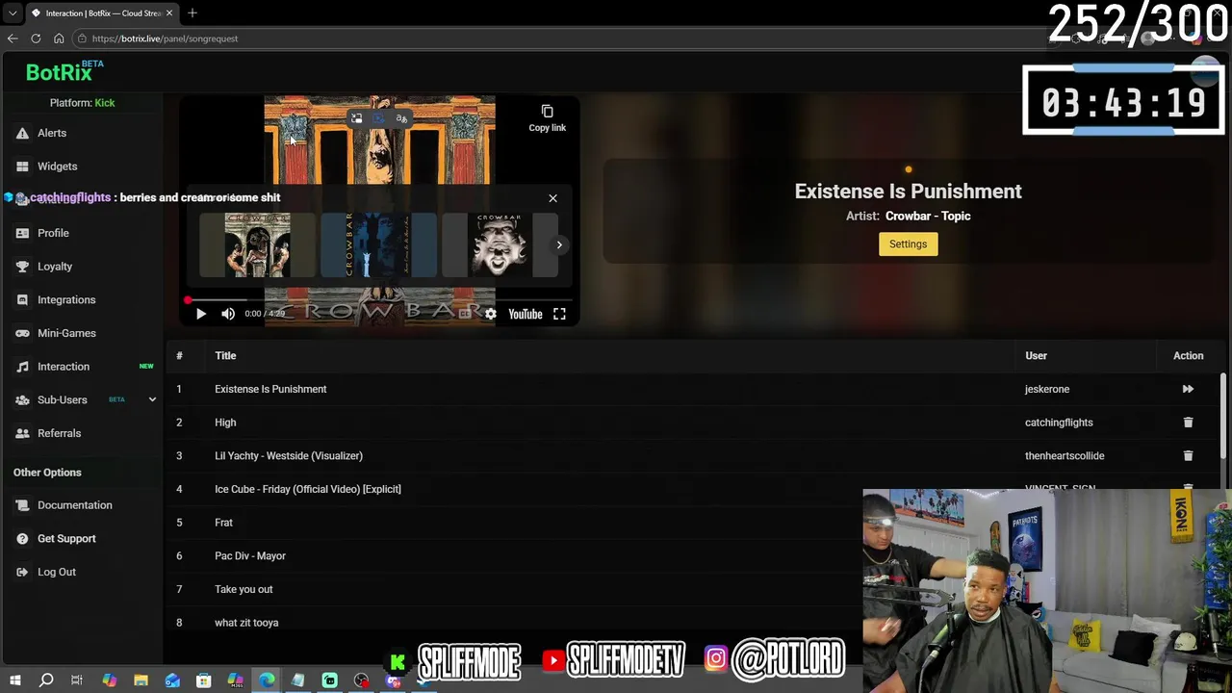1232x693 pixels.
Task: Play the YouTube video
Action: coord(200,314)
